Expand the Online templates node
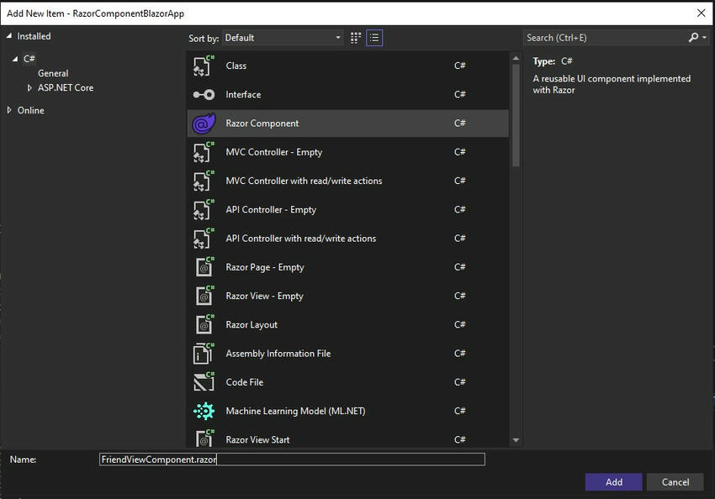Viewport: 715px width, 499px height. click(x=9, y=109)
